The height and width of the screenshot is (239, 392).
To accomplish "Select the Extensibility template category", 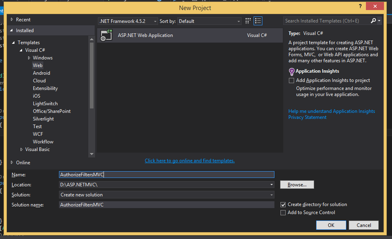I will (45, 88).
